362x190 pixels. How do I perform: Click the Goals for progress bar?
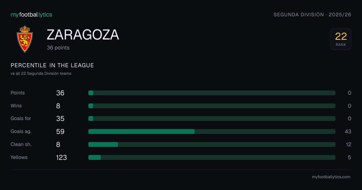pos(212,119)
